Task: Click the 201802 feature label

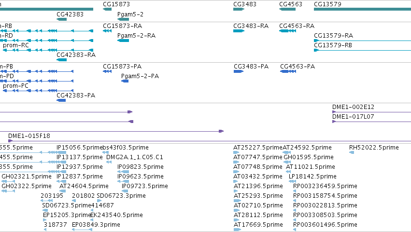Action: pos(84,196)
